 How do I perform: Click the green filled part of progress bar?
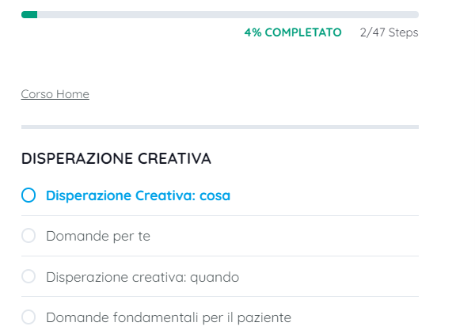point(29,14)
